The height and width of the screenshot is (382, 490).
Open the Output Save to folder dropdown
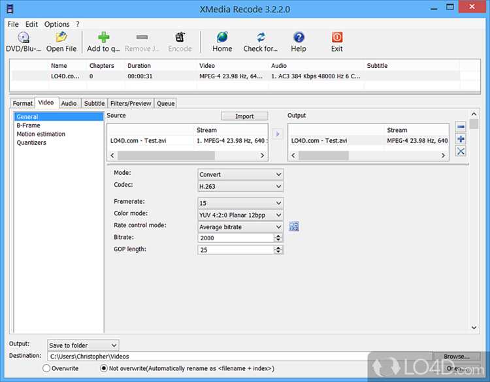click(83, 345)
